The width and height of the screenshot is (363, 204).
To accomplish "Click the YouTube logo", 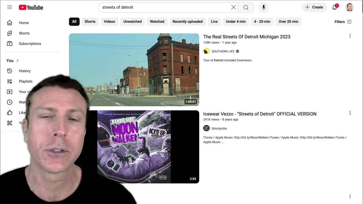I will tap(31, 7).
